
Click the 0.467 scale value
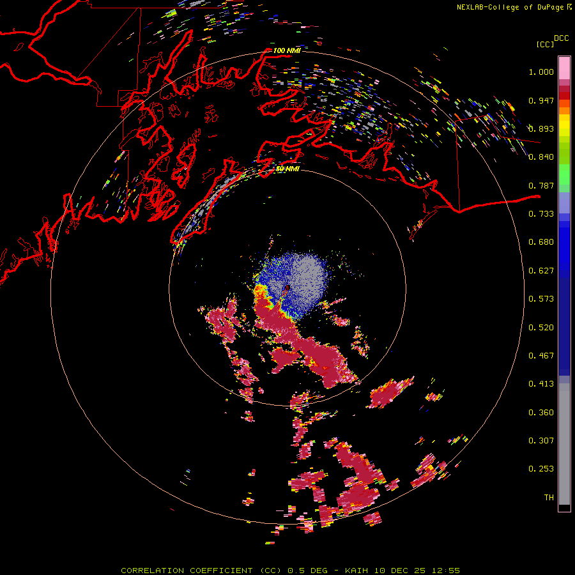point(541,356)
